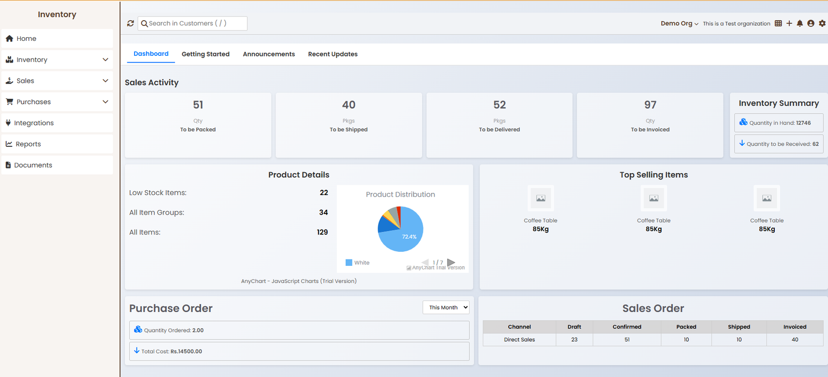Go to previous chart legend page
828x377 pixels.
pos(425,262)
